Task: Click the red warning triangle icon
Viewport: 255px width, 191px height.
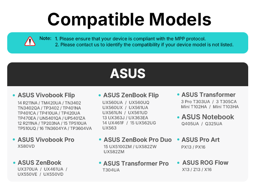Action: 30,42
